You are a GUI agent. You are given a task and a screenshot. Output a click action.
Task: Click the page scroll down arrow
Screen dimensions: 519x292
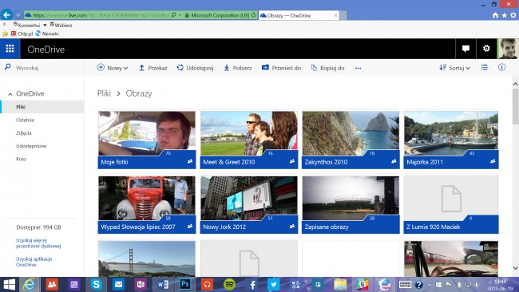coord(515,268)
